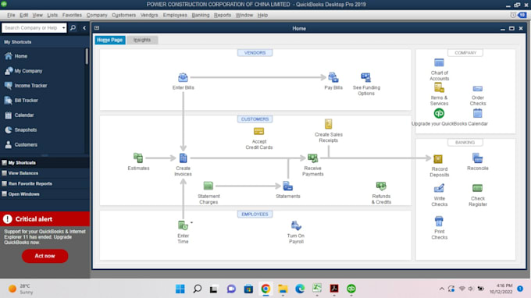Open the Turn On Payroll icon
The width and height of the screenshot is (531, 298).
(x=296, y=225)
